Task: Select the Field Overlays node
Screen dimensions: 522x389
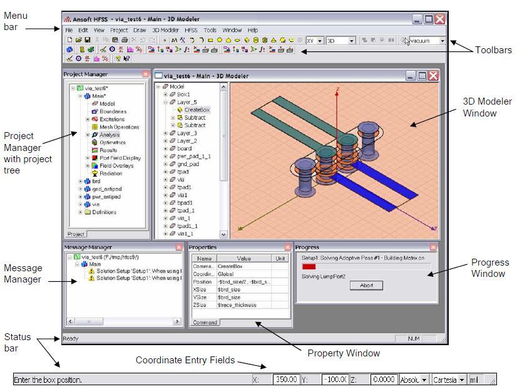Action: (116, 165)
